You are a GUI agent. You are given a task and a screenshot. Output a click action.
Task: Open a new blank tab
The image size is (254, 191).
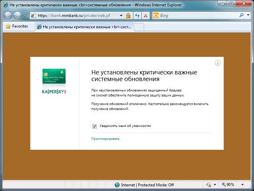139,27
